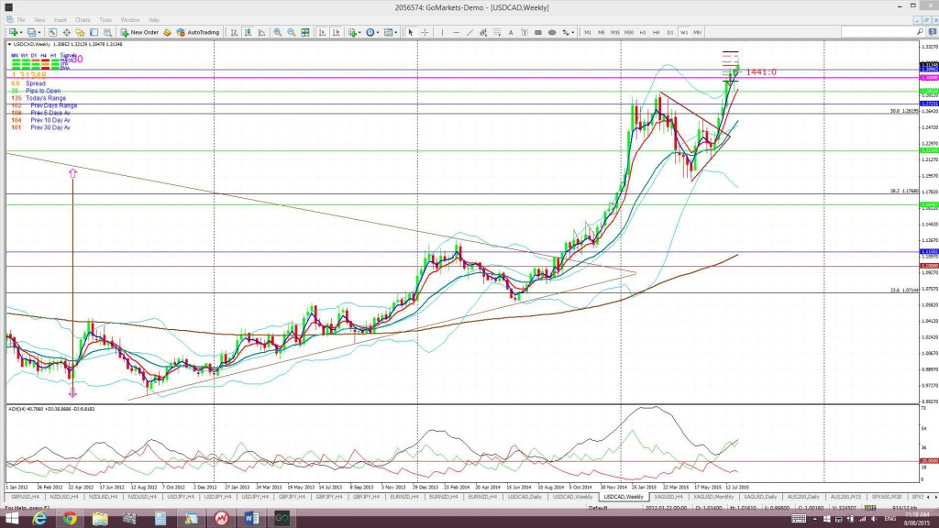Screen dimensions: 939x528
Task: Open the MetaEditor icon
Action: pos(167,32)
